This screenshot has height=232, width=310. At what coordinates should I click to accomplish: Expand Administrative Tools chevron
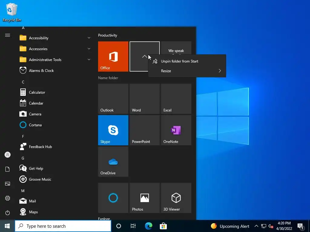point(89,60)
